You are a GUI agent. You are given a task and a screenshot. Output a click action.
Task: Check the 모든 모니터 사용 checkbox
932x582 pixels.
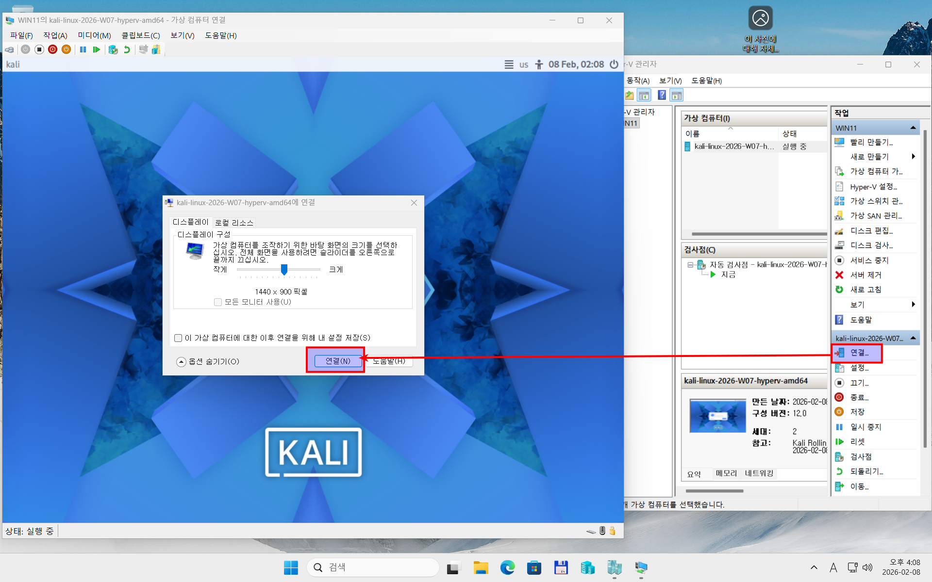(x=218, y=302)
